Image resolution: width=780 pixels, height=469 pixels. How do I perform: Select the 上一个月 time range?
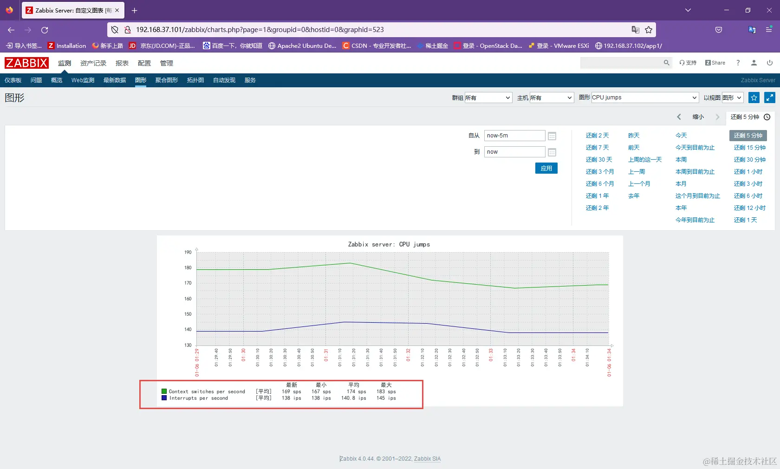639,184
